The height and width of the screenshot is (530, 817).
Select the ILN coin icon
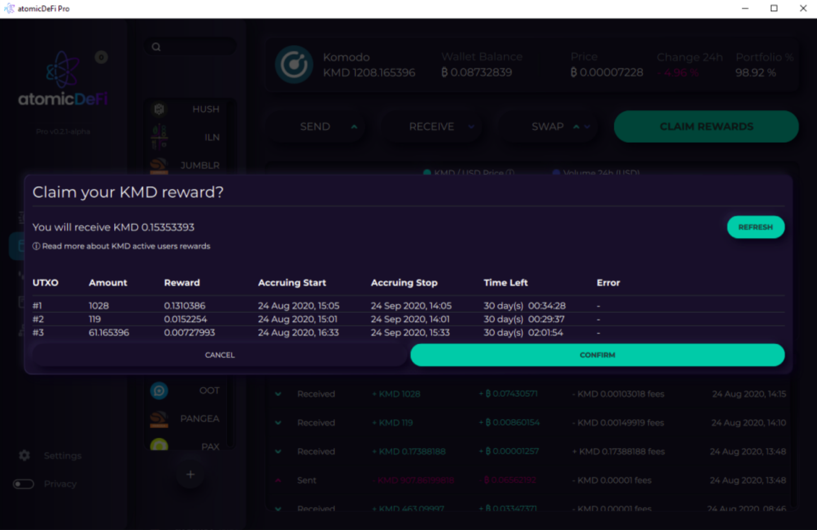(x=159, y=137)
